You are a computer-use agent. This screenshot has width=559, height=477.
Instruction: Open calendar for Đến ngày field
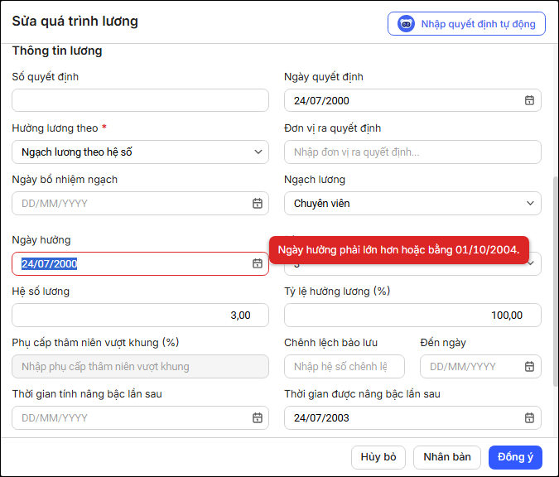[529, 366]
